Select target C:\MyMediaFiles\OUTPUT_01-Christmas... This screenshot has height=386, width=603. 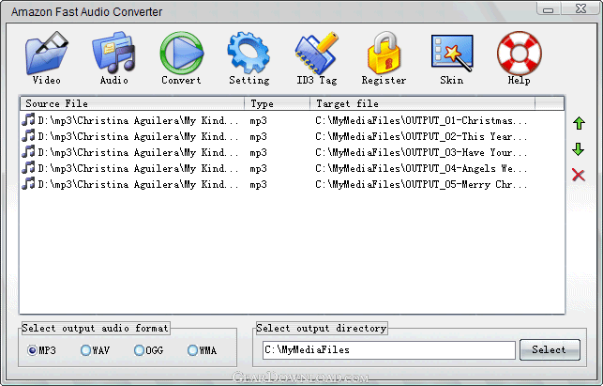(x=421, y=120)
